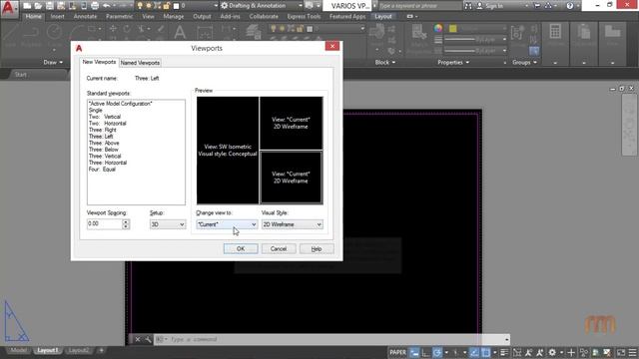Toggle the first annotation visibility status icon
The width and height of the screenshot is (639, 359).
click(528, 352)
